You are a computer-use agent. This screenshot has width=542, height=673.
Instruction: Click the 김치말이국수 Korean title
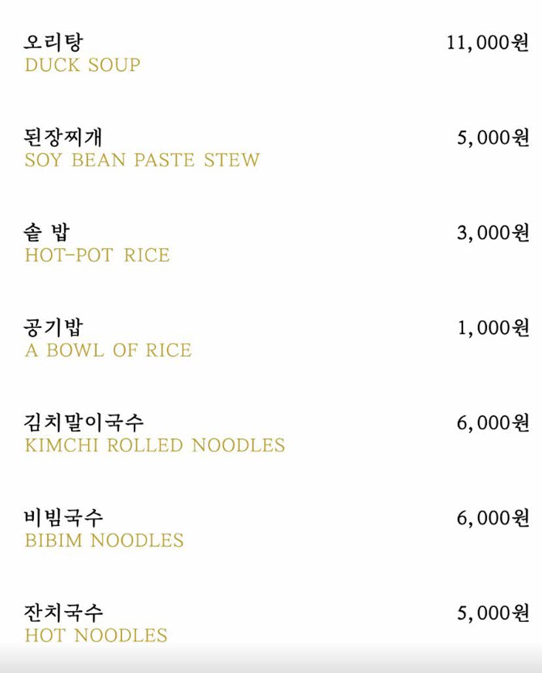(x=84, y=423)
